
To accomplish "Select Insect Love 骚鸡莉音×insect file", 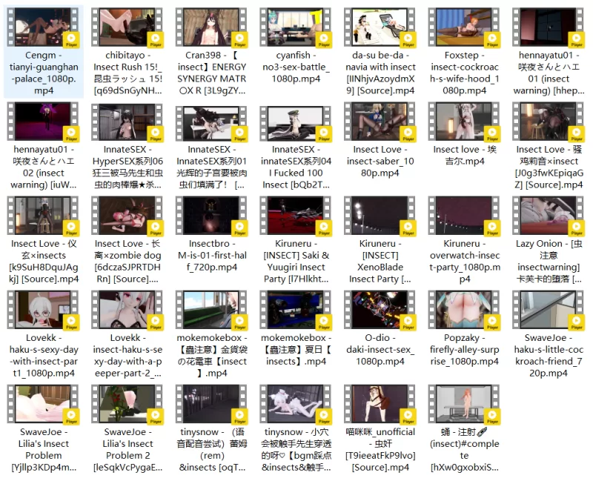I will (x=549, y=146).
